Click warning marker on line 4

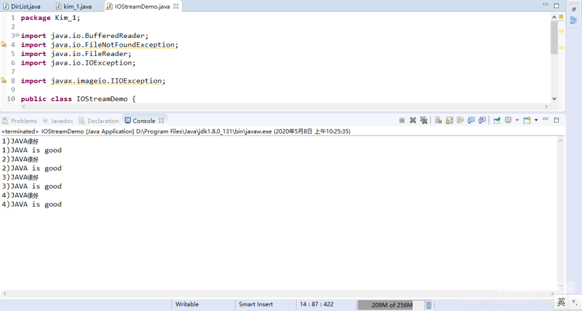coord(4,45)
